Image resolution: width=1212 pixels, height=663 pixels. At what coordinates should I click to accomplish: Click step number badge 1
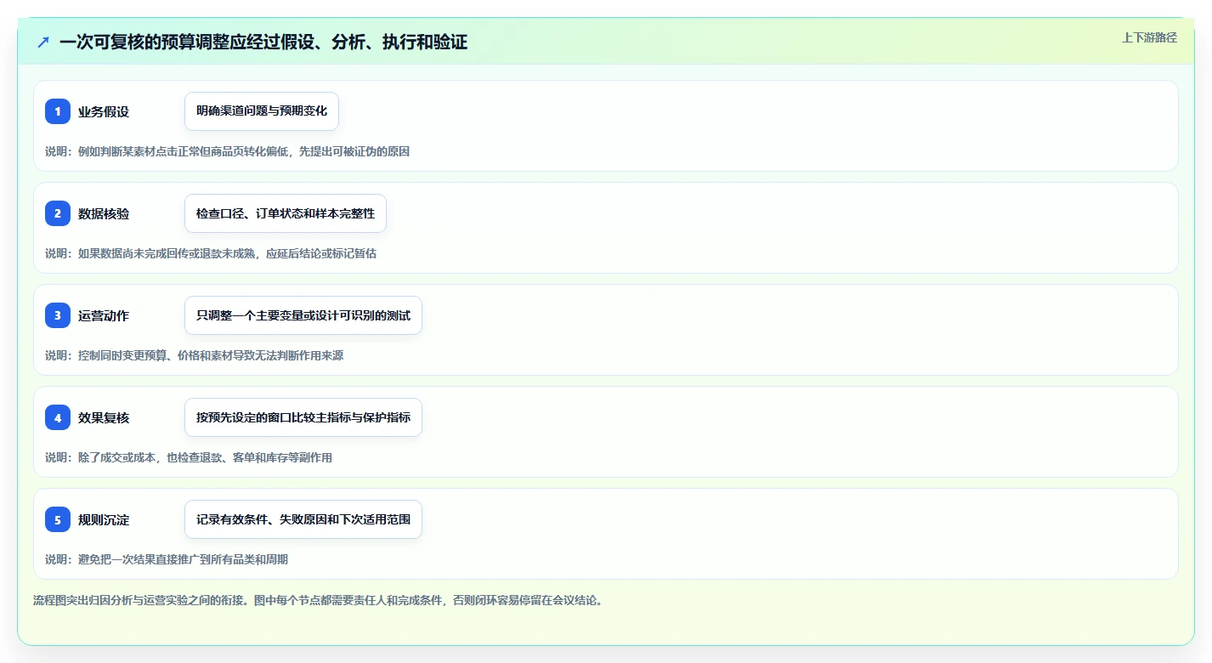pos(58,111)
